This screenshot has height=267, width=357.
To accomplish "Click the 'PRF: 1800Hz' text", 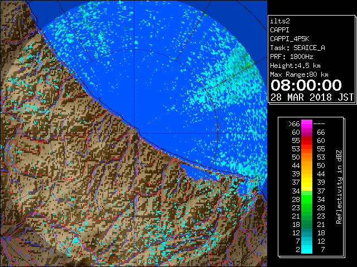I will pyautogui.click(x=291, y=57).
